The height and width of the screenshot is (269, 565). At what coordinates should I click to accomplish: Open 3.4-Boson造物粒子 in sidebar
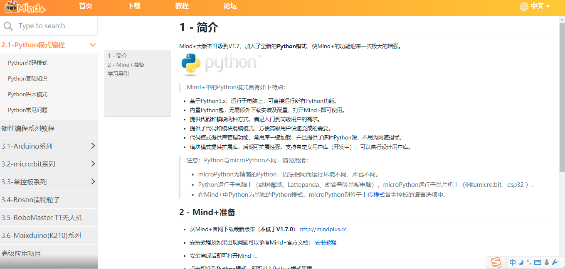pyautogui.click(x=49, y=200)
